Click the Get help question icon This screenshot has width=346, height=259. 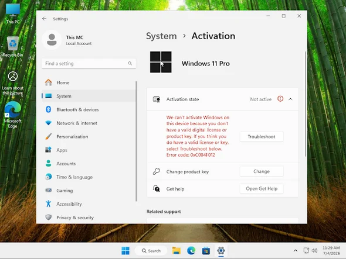click(157, 188)
